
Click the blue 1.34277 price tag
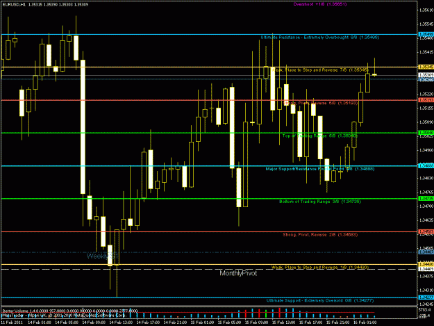click(426, 298)
